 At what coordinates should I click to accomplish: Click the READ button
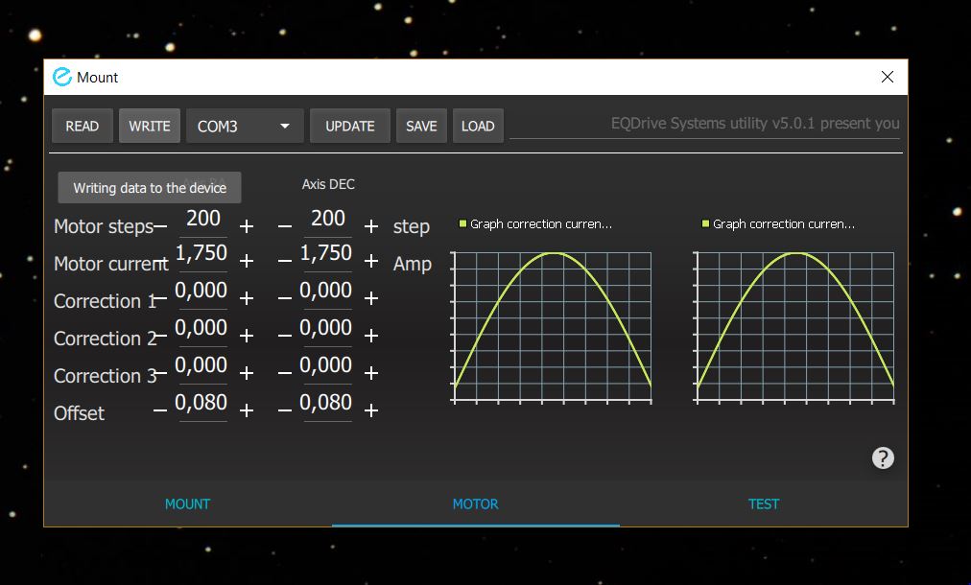(82, 126)
